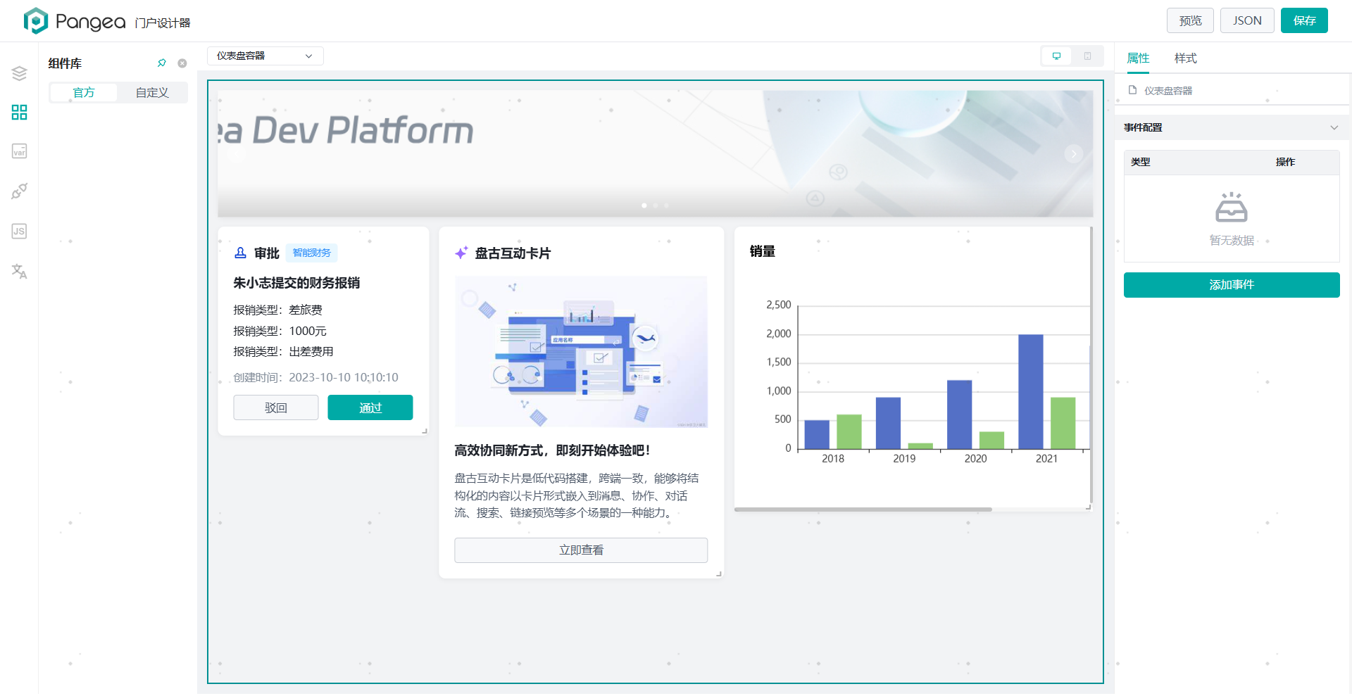Click the resize handle of 审批 card
Viewport: 1352px width, 696px height.
[x=425, y=431]
